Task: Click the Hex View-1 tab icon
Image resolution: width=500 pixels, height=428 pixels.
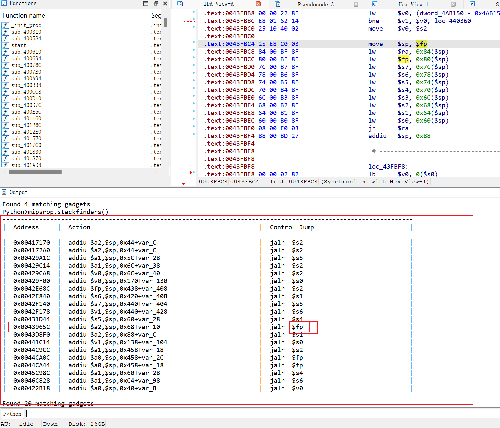Action: point(375,4)
